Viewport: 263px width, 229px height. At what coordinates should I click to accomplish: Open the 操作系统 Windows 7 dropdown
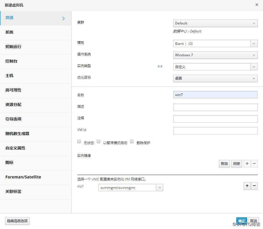click(215, 55)
